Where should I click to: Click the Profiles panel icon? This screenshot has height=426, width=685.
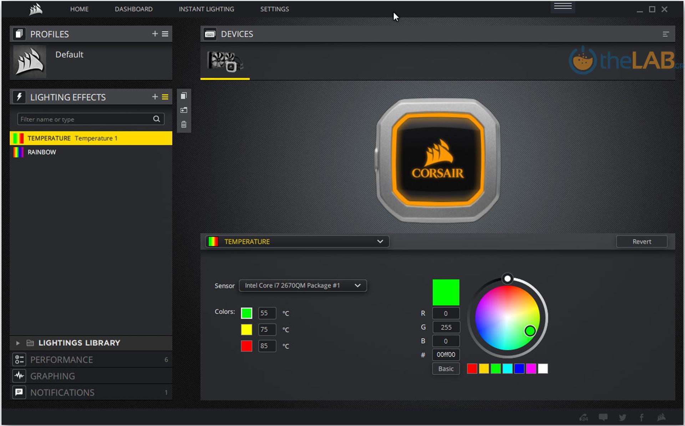pyautogui.click(x=19, y=34)
